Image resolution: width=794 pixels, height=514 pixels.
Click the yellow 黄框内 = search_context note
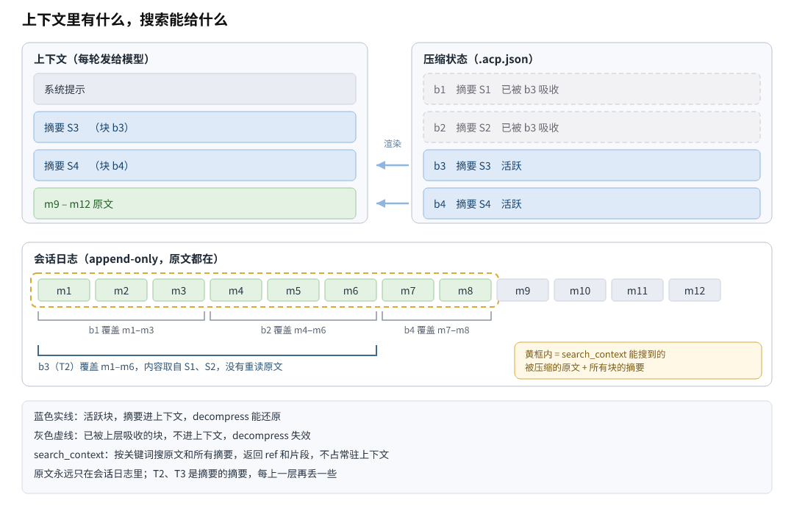(x=638, y=361)
